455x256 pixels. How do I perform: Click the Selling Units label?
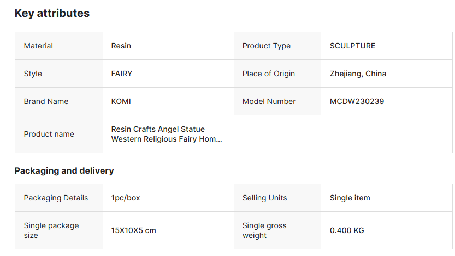(264, 198)
